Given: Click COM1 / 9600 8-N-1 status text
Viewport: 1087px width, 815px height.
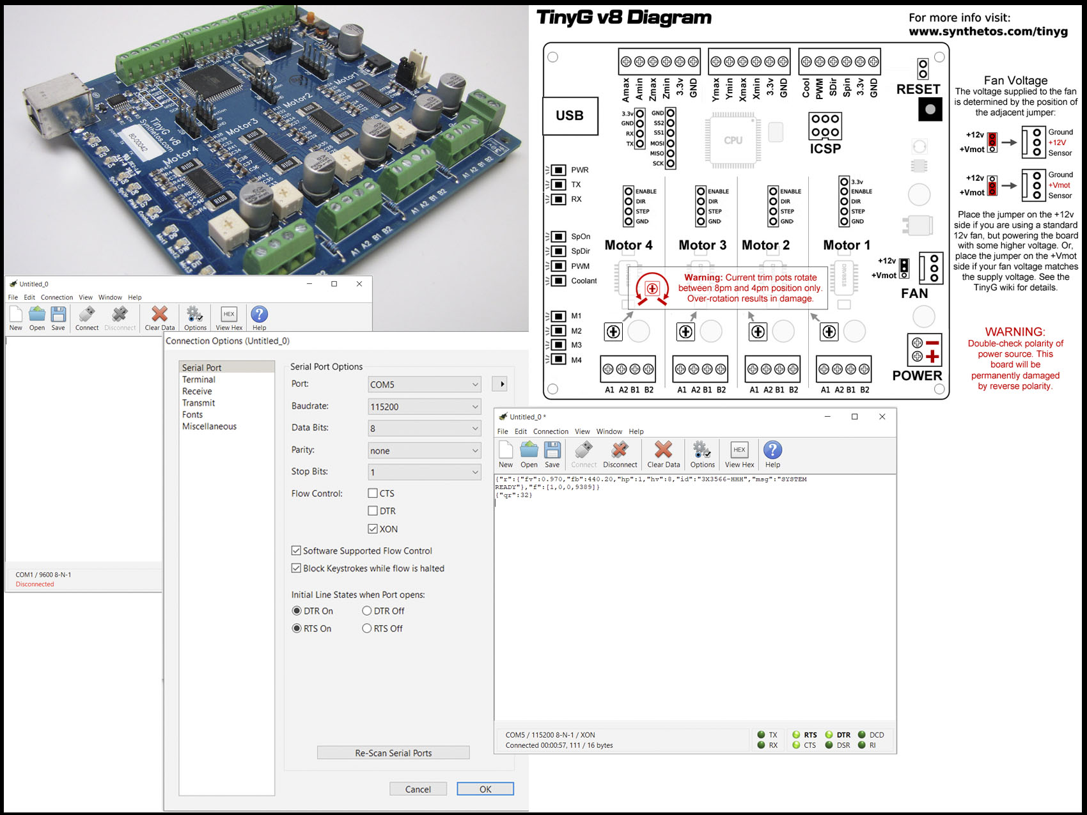Looking at the screenshot, I should tap(43, 575).
